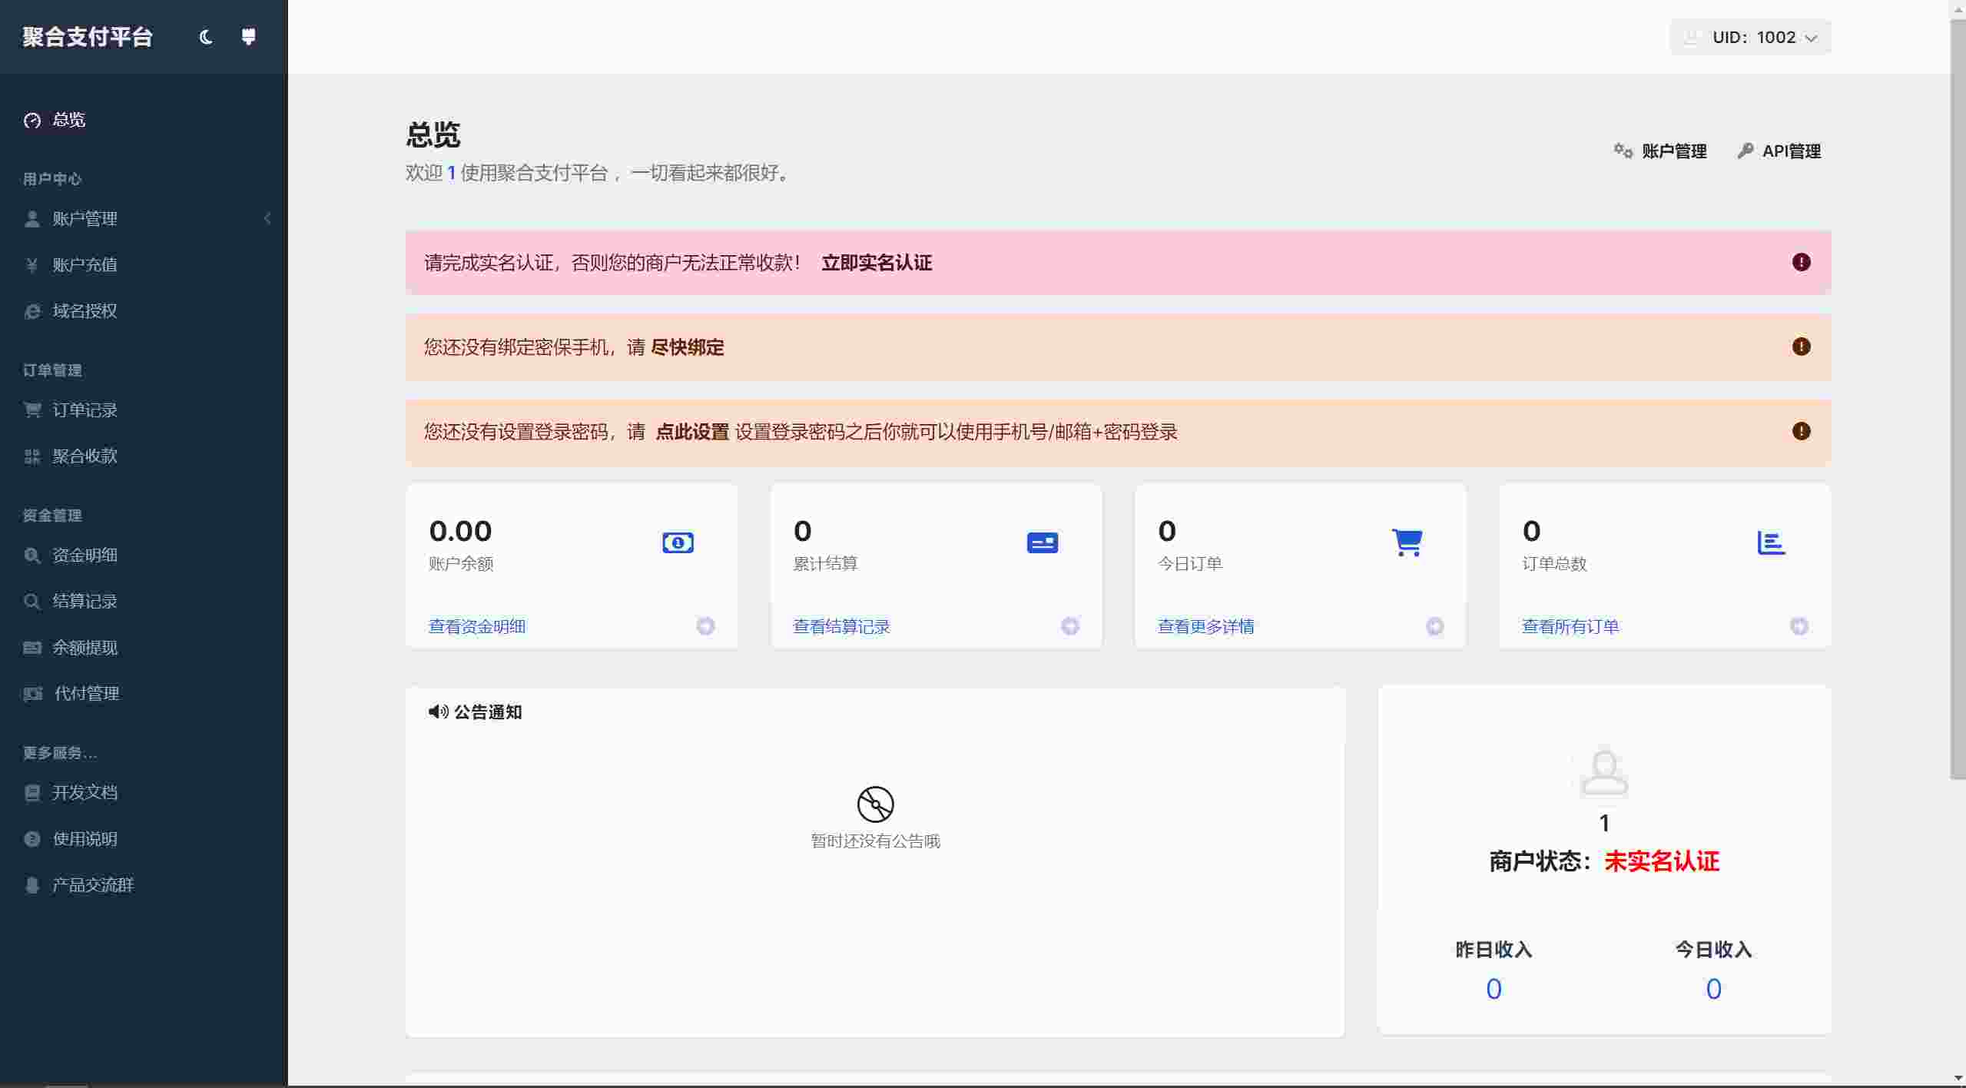
Task: Expand the 账户管理 sidebar submenu chevron
Action: point(267,219)
